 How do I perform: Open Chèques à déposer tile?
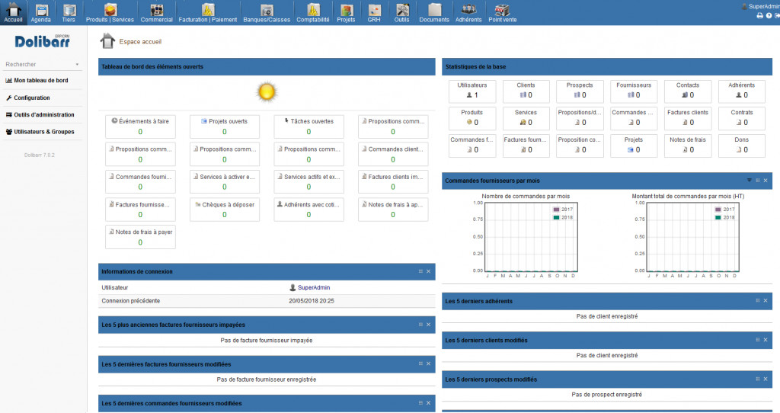(225, 210)
